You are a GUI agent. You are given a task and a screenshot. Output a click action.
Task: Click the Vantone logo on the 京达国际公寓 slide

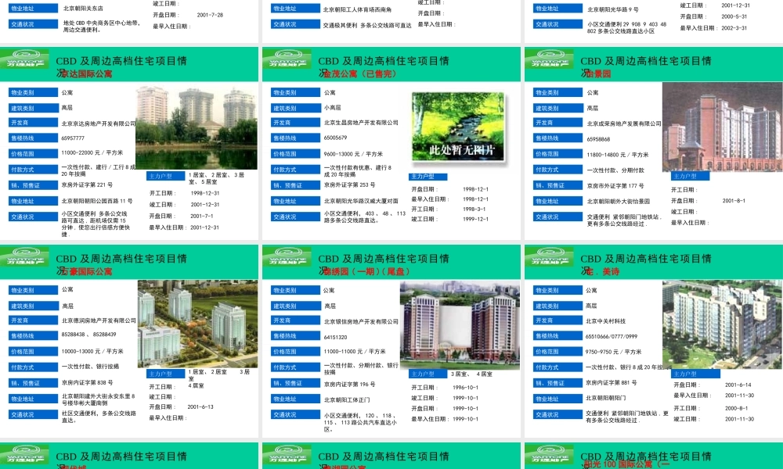click(x=25, y=61)
